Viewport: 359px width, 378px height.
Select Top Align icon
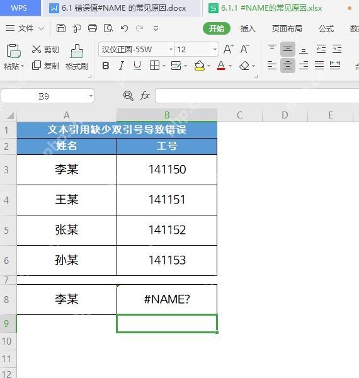272,49
